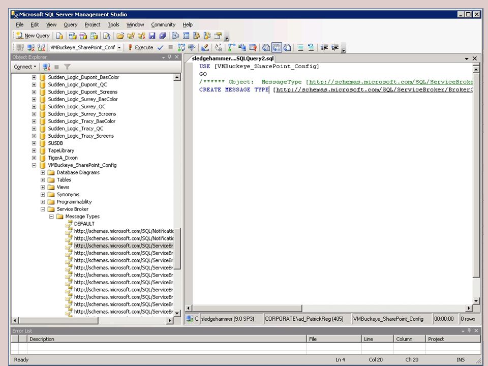This screenshot has height=366, width=488.
Task: Show the Summary window icon
Action: click(186, 36)
